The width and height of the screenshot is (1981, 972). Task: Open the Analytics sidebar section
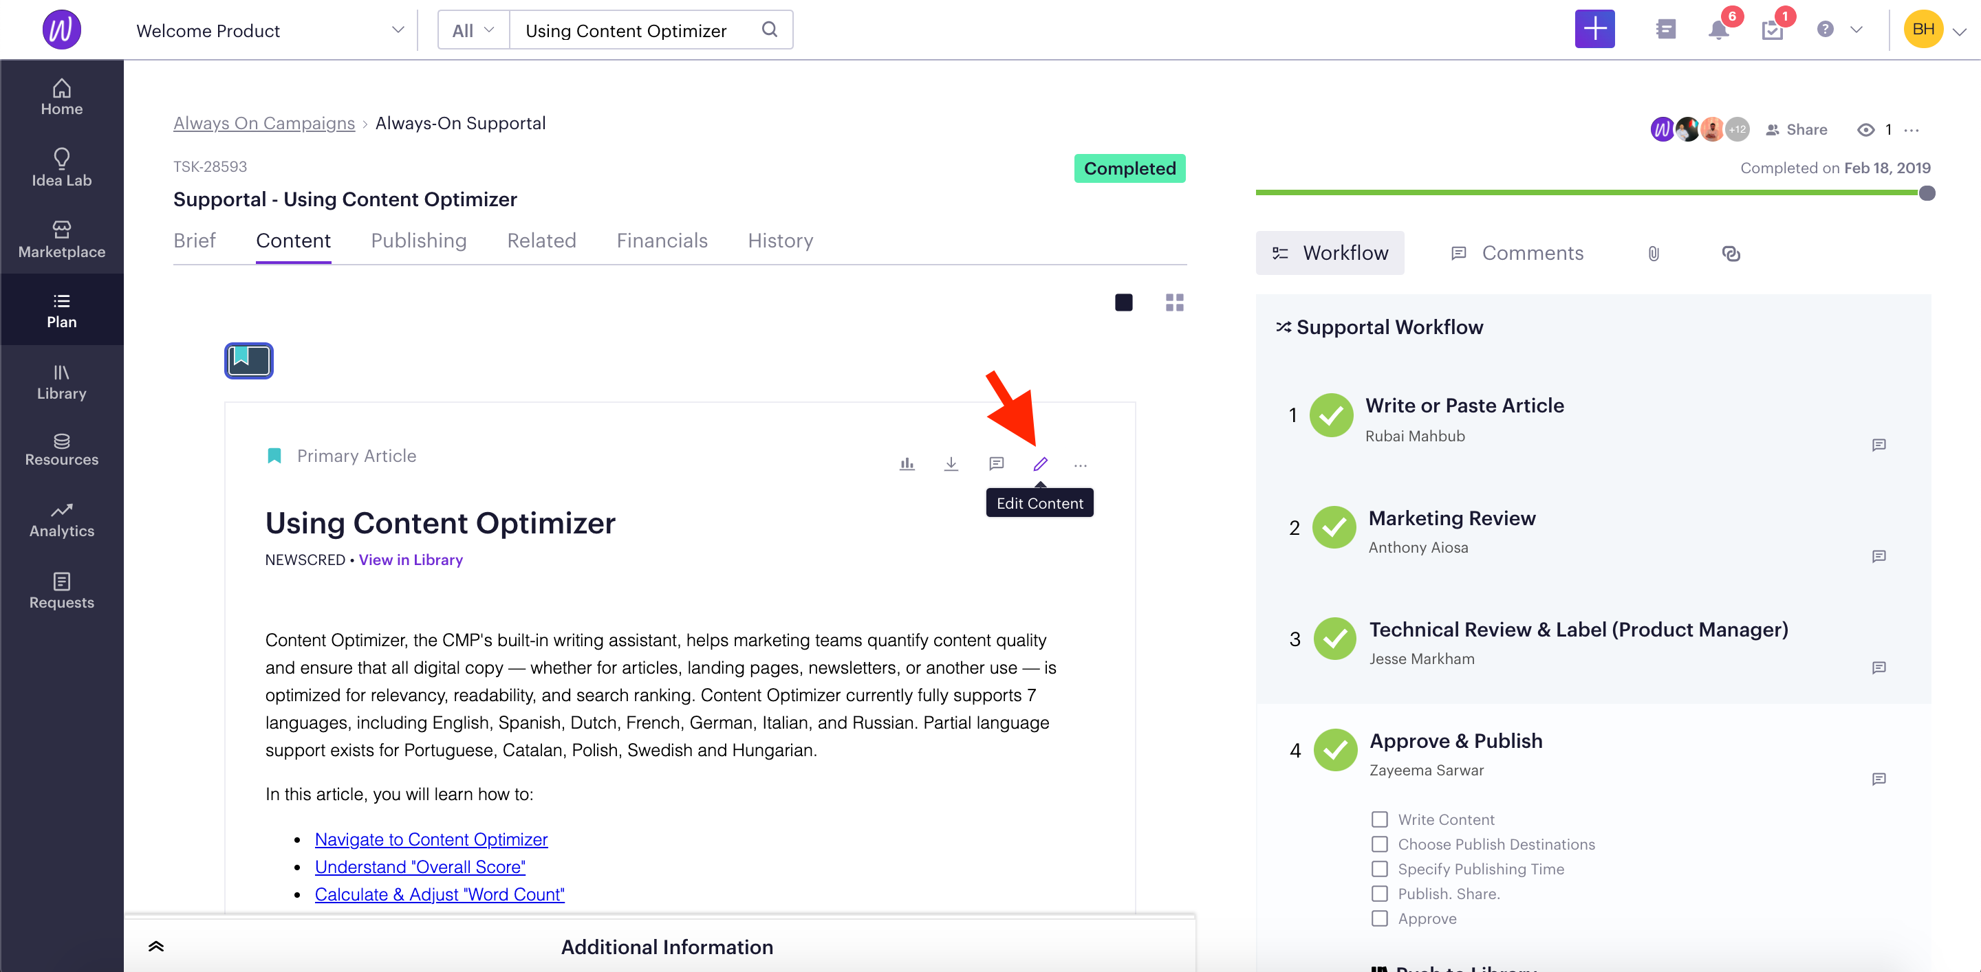tap(61, 520)
